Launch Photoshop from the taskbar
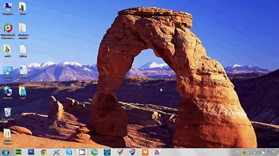The height and width of the screenshot is (156, 279). click(x=31, y=152)
